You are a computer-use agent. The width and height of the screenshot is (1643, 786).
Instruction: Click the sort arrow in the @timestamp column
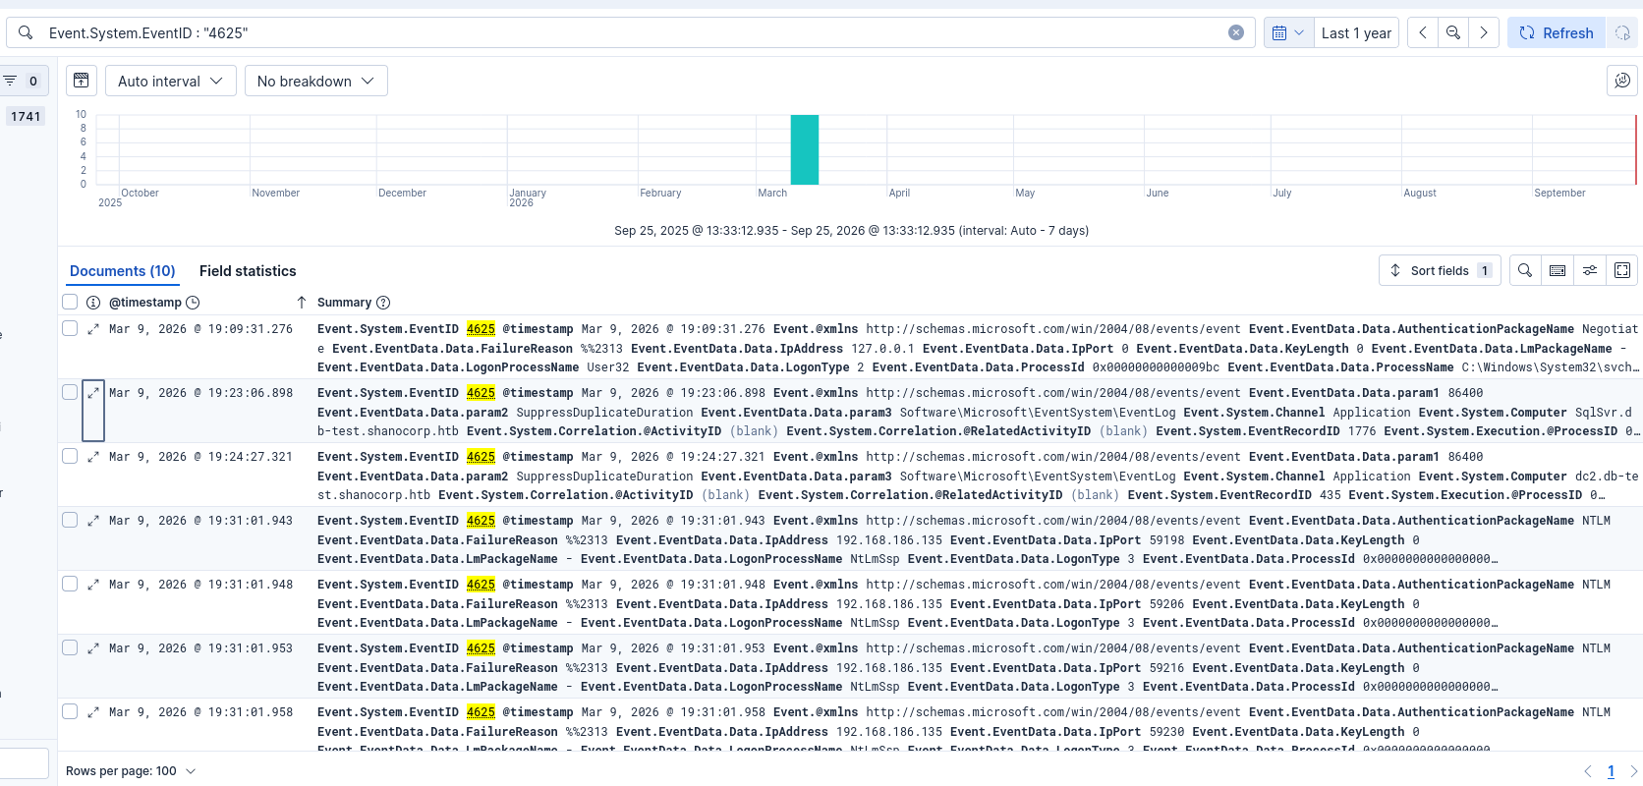coord(302,303)
